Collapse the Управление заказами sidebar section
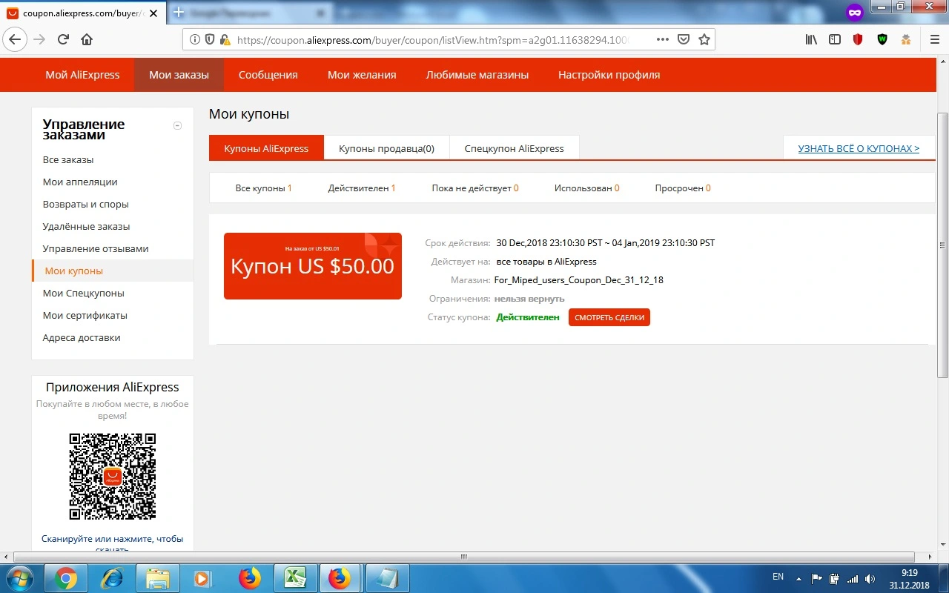Image resolution: width=949 pixels, height=593 pixels. point(177,125)
